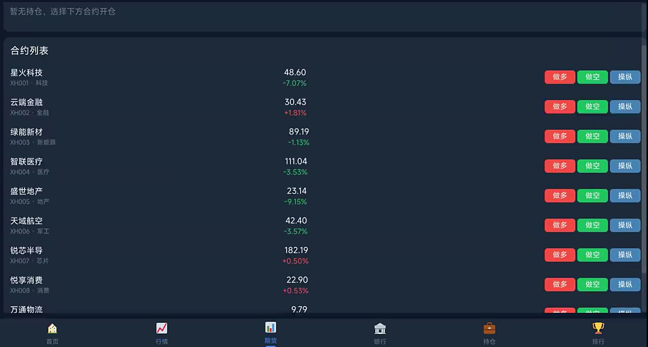The height and width of the screenshot is (347, 648).
Task: Short (做空) 云端金融 contract
Action: (x=592, y=107)
